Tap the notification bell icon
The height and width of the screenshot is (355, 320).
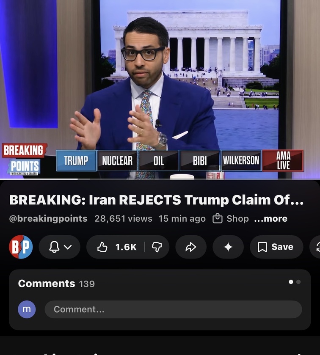[x=54, y=247]
